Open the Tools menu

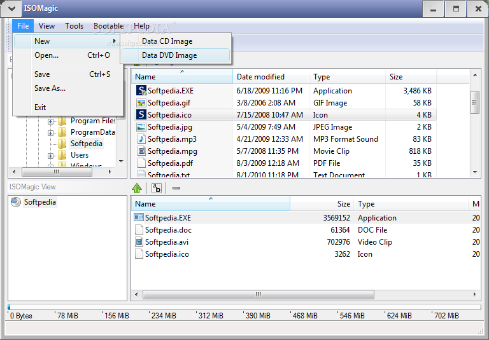click(x=74, y=26)
